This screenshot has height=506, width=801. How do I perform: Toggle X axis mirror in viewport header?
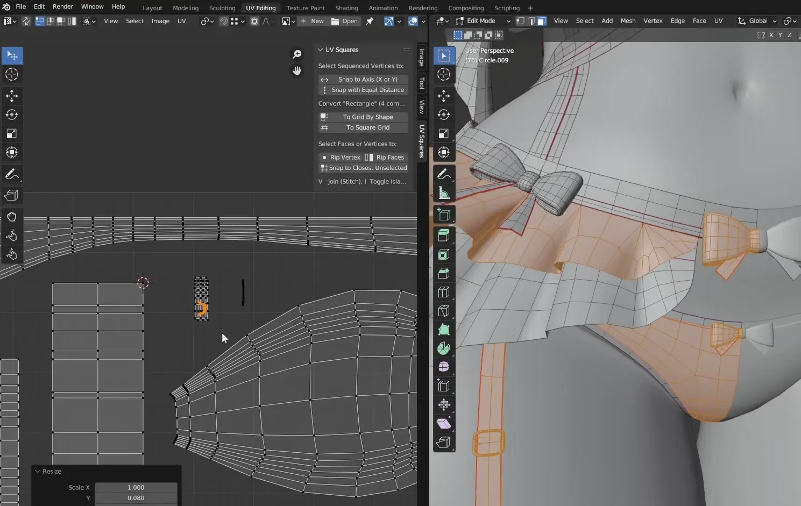coord(771,35)
